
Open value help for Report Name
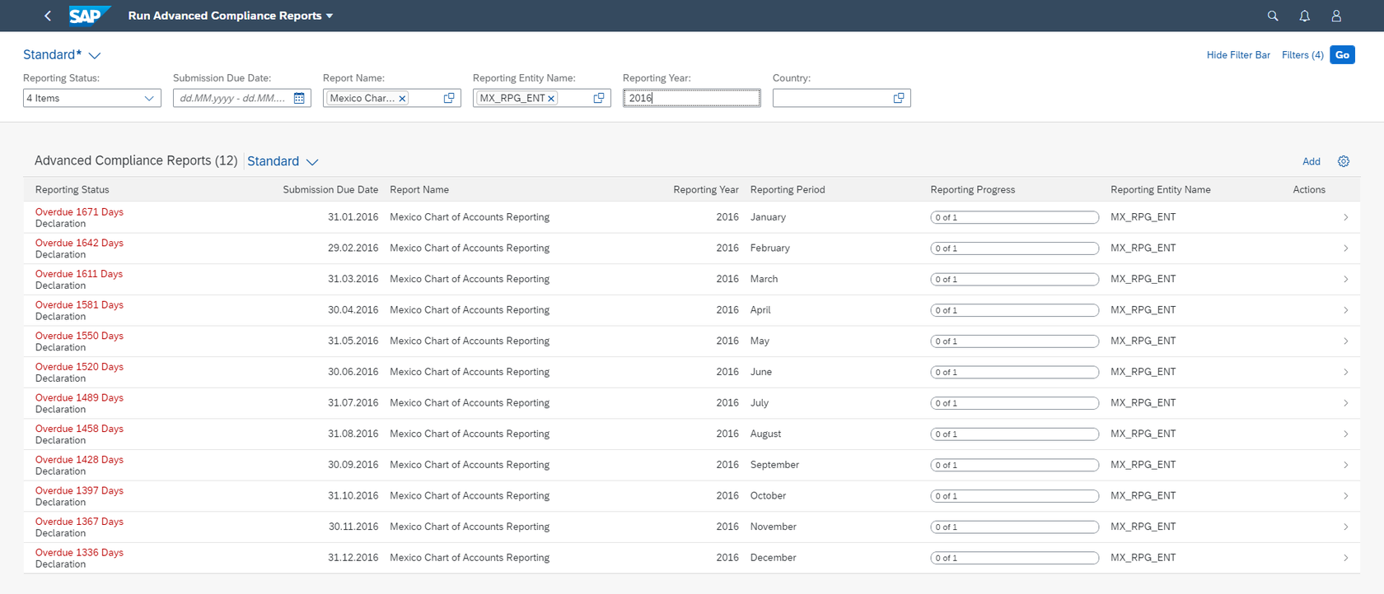click(x=449, y=98)
